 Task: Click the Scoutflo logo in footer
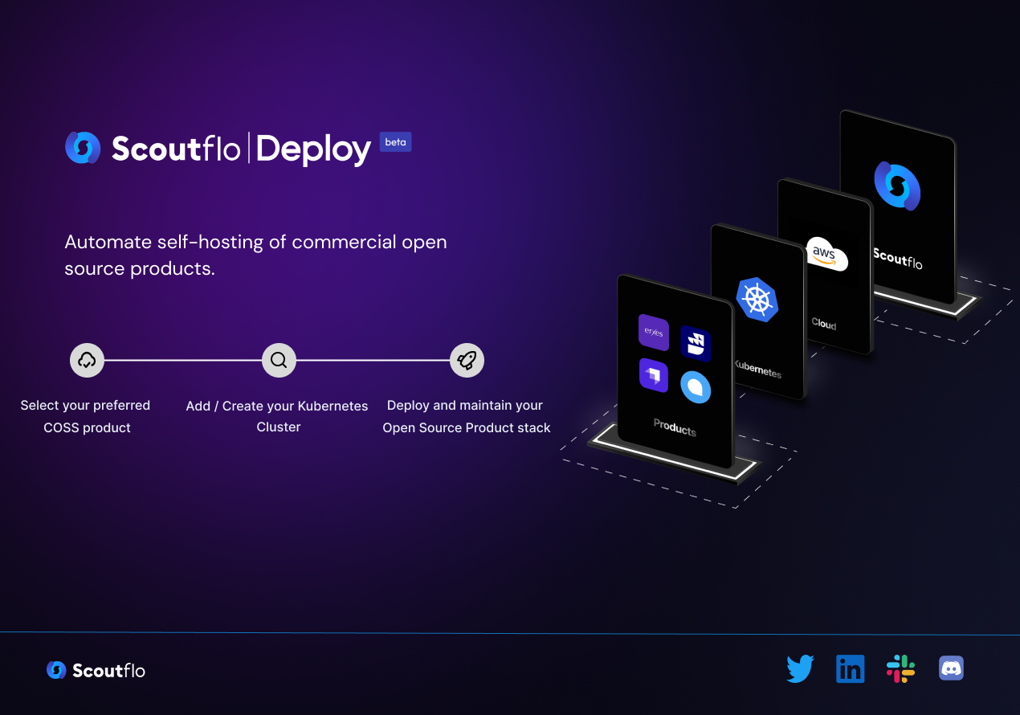[x=96, y=670]
